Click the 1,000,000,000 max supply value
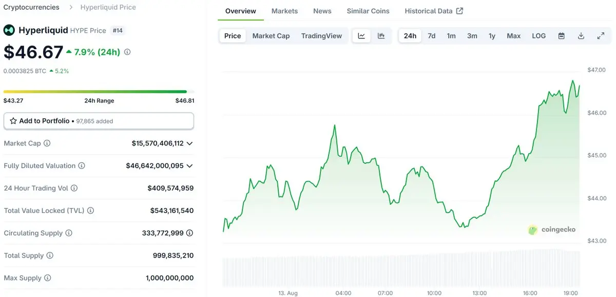Image resolution: width=616 pixels, height=297 pixels. [170, 278]
